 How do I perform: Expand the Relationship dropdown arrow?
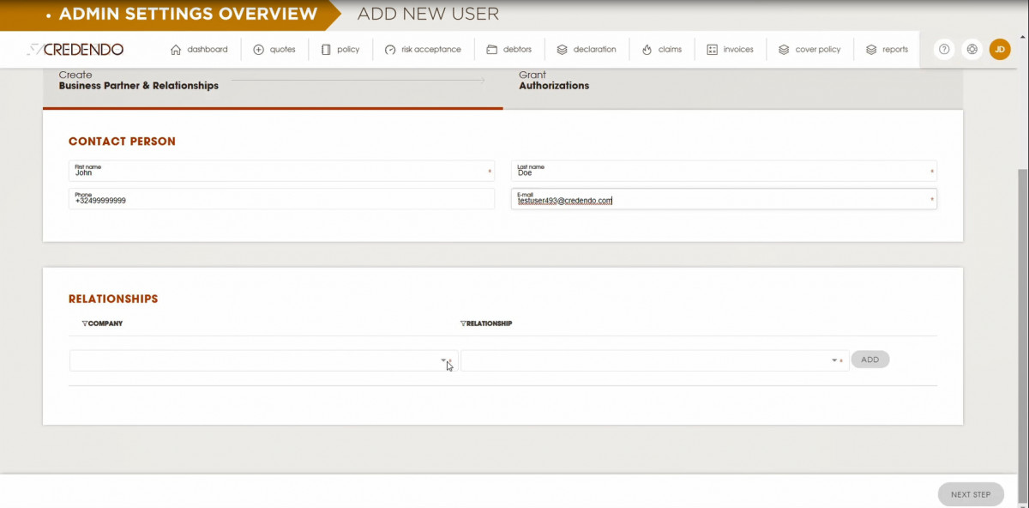pyautogui.click(x=834, y=360)
